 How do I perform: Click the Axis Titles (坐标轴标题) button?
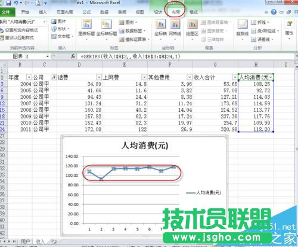[107, 29]
